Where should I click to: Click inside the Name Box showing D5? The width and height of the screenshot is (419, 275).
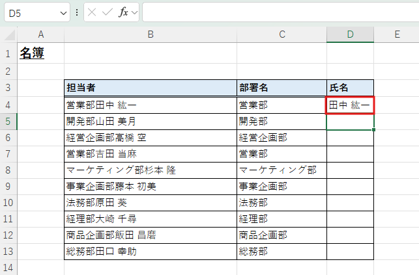coord(29,12)
